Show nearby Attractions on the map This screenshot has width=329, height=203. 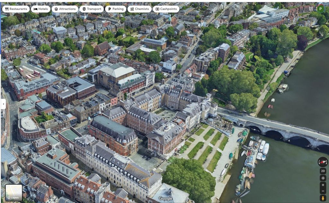pyautogui.click(x=65, y=9)
